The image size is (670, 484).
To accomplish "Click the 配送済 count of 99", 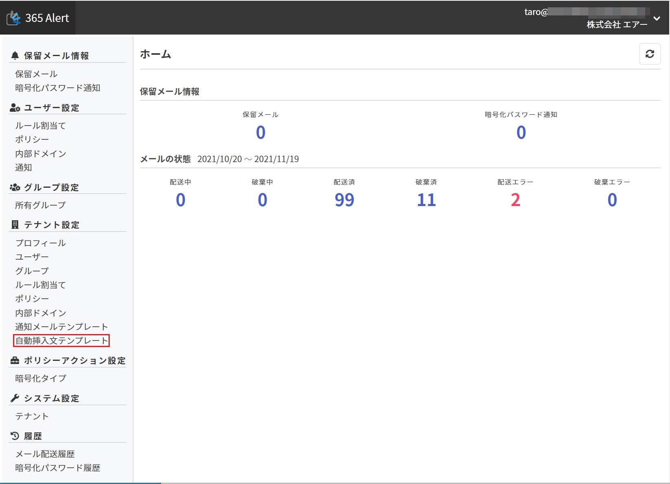I will [344, 200].
